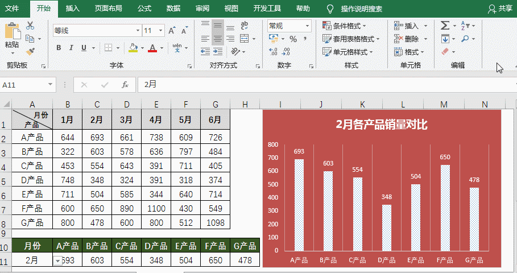Open alignment dialog launcher in 对齐方式 group

(258, 67)
